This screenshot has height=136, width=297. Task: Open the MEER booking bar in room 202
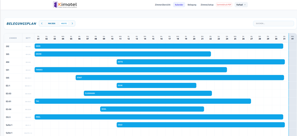click(159, 46)
